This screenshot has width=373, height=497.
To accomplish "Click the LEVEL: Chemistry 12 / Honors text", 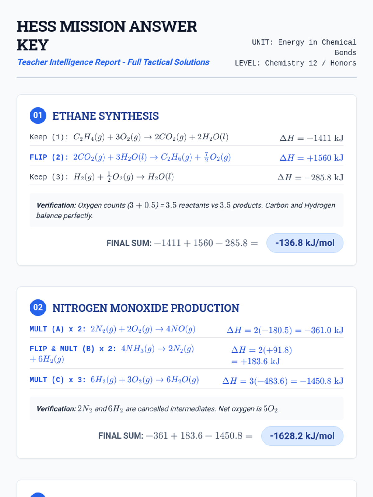I will [295, 63].
